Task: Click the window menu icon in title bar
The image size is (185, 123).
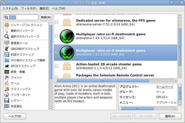Action: point(3,2)
